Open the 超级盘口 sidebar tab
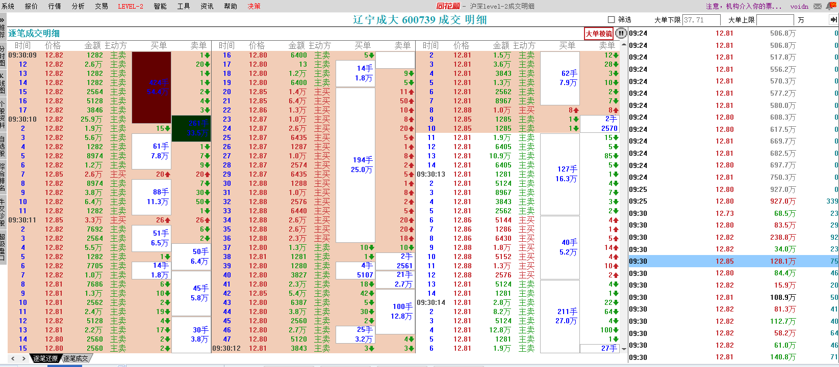 tap(3, 247)
